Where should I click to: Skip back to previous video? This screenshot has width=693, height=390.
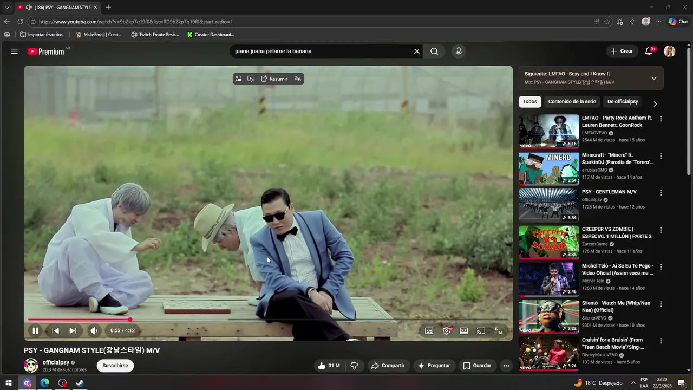55,330
